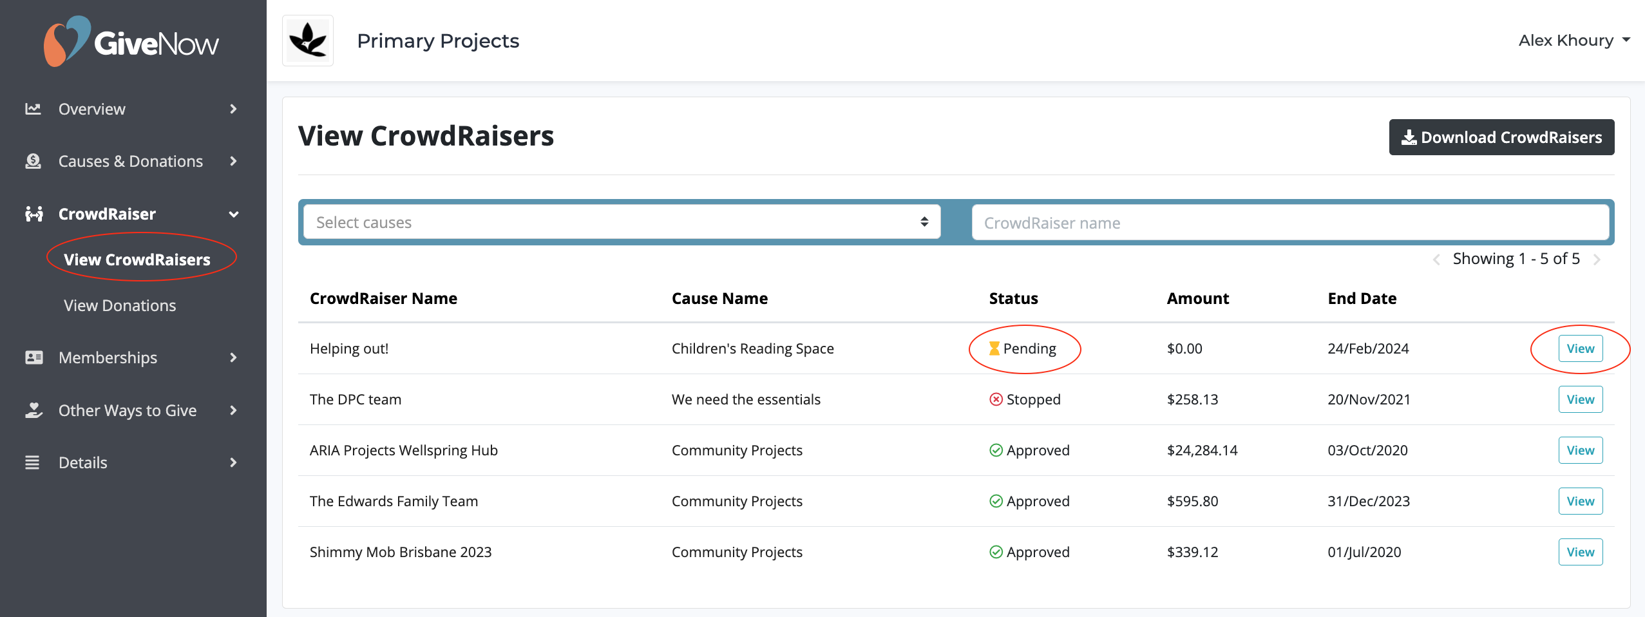Click the Shimmy Mob Brisbane 2023 name
Viewport: 1645px width, 617px height.
[x=401, y=552]
